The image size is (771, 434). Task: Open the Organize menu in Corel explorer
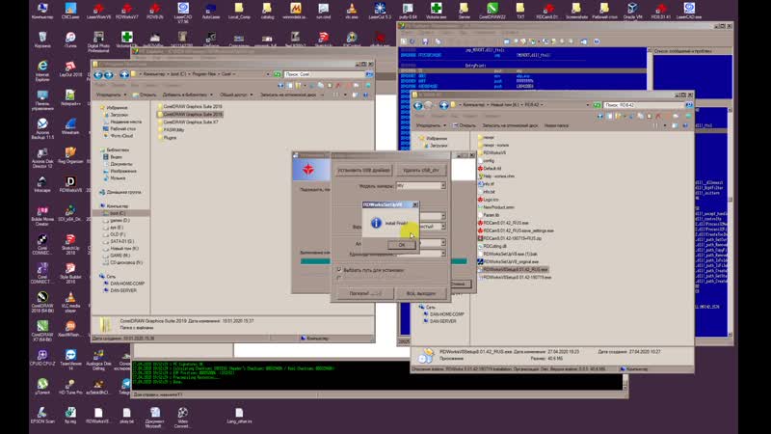click(x=111, y=95)
